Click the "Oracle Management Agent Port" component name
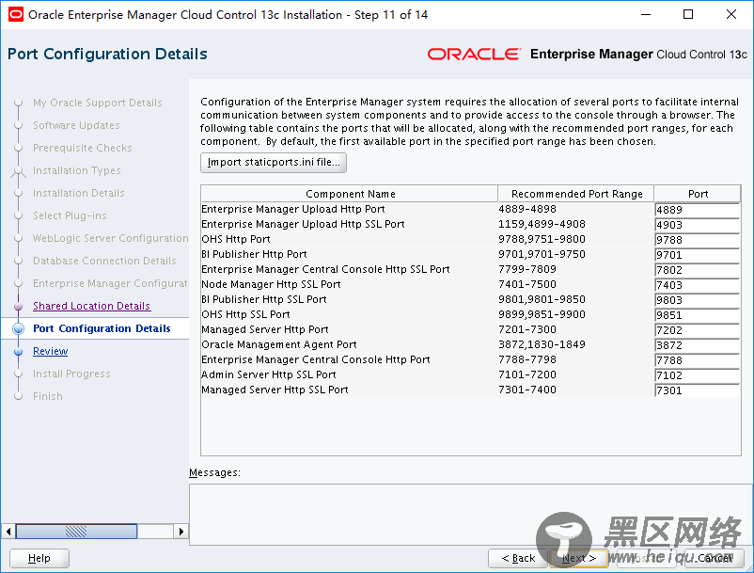 point(279,344)
